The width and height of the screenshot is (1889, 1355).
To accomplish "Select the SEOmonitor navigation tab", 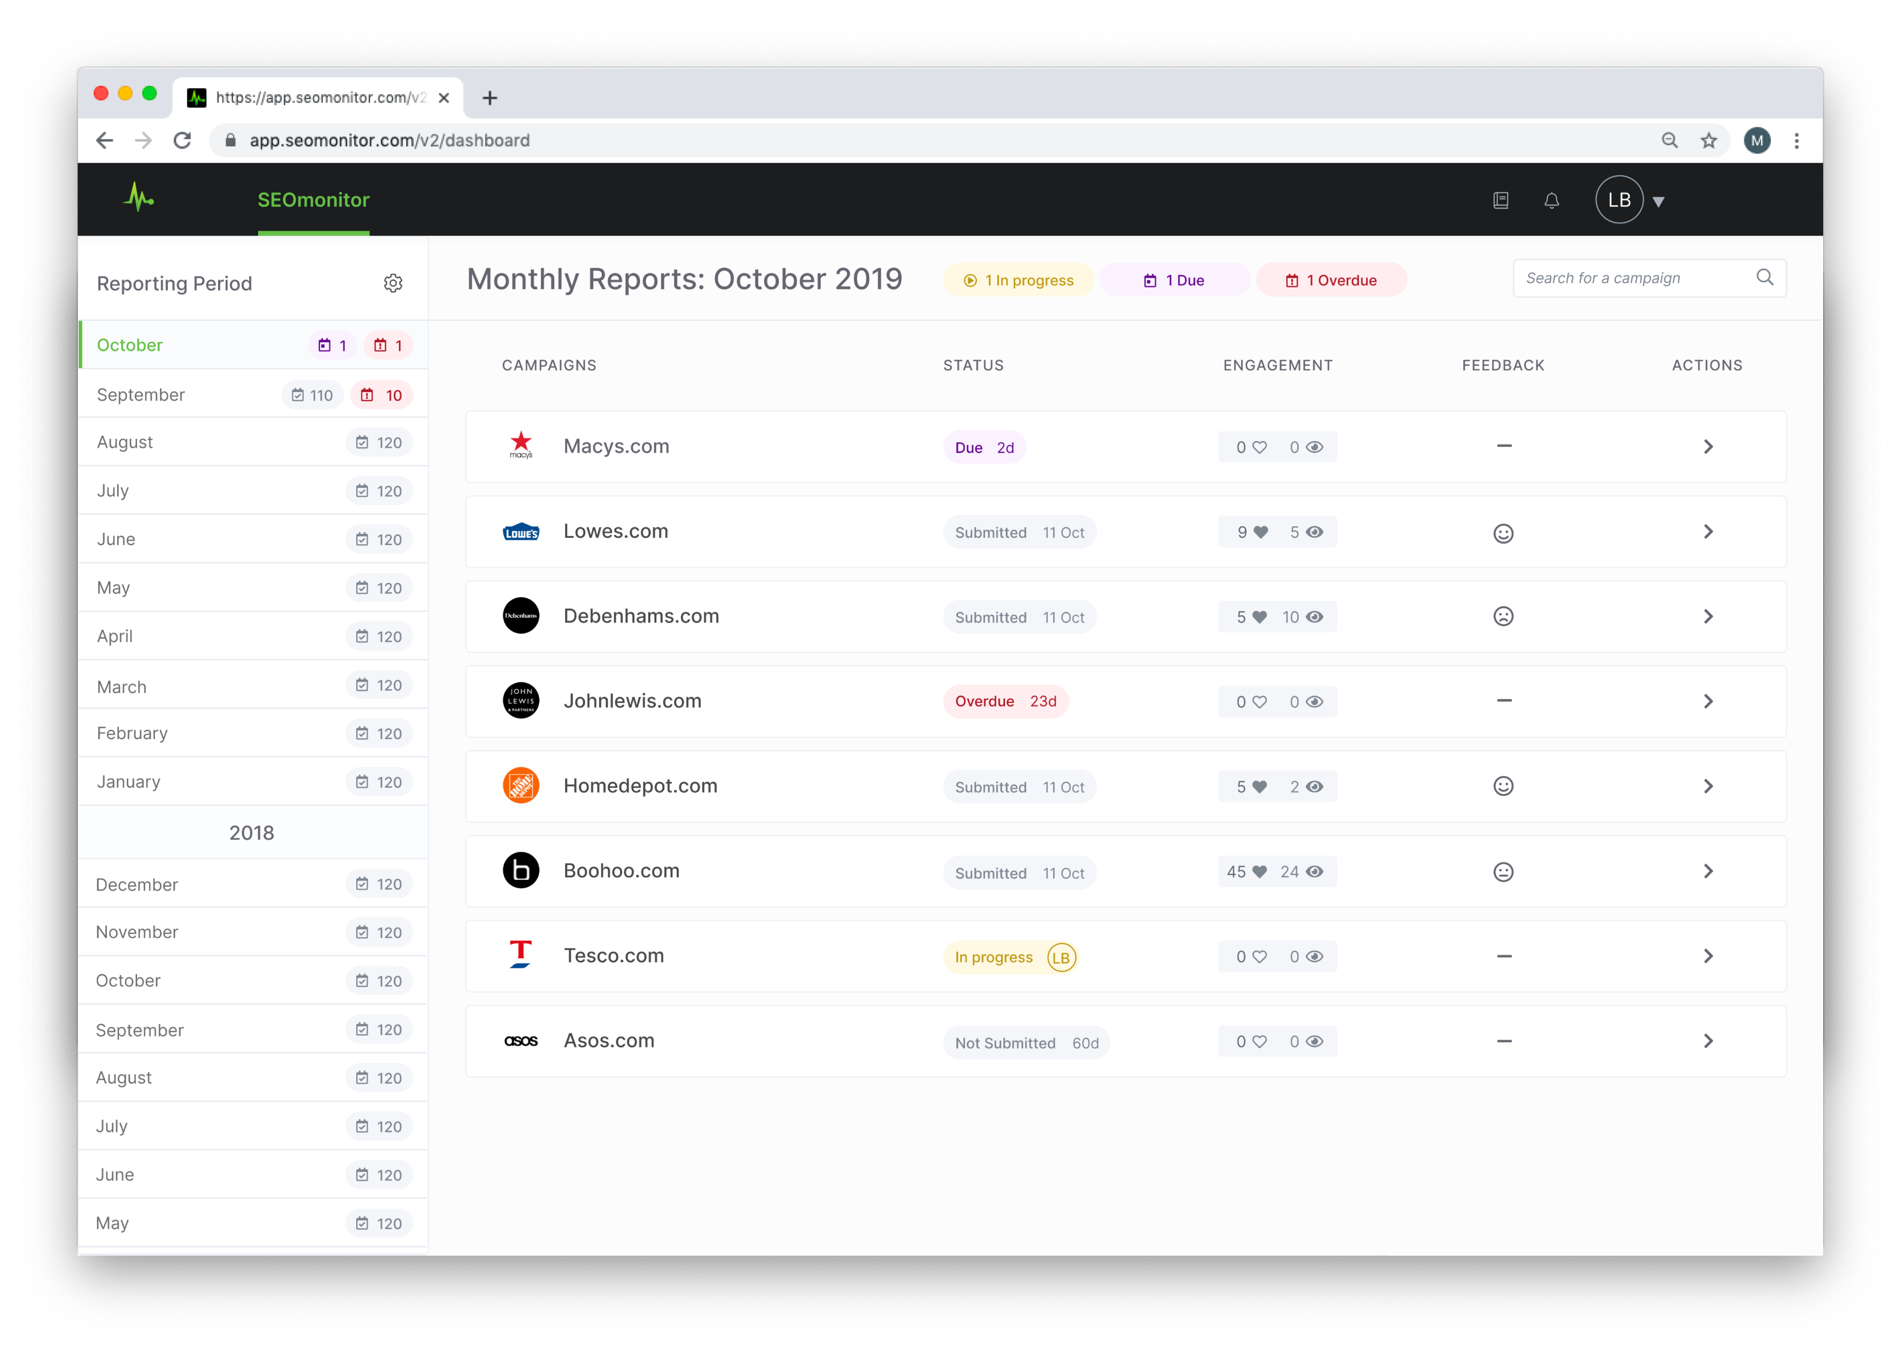I will [313, 200].
